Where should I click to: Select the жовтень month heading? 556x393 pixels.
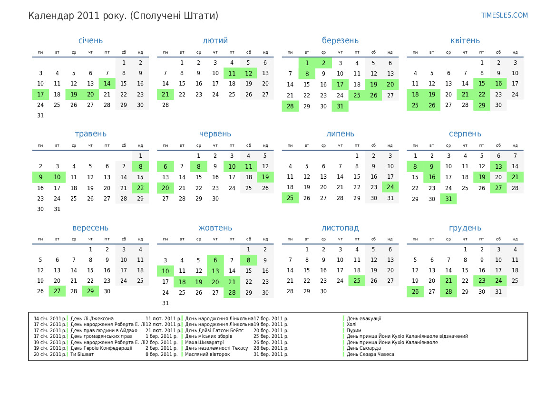[215, 228]
